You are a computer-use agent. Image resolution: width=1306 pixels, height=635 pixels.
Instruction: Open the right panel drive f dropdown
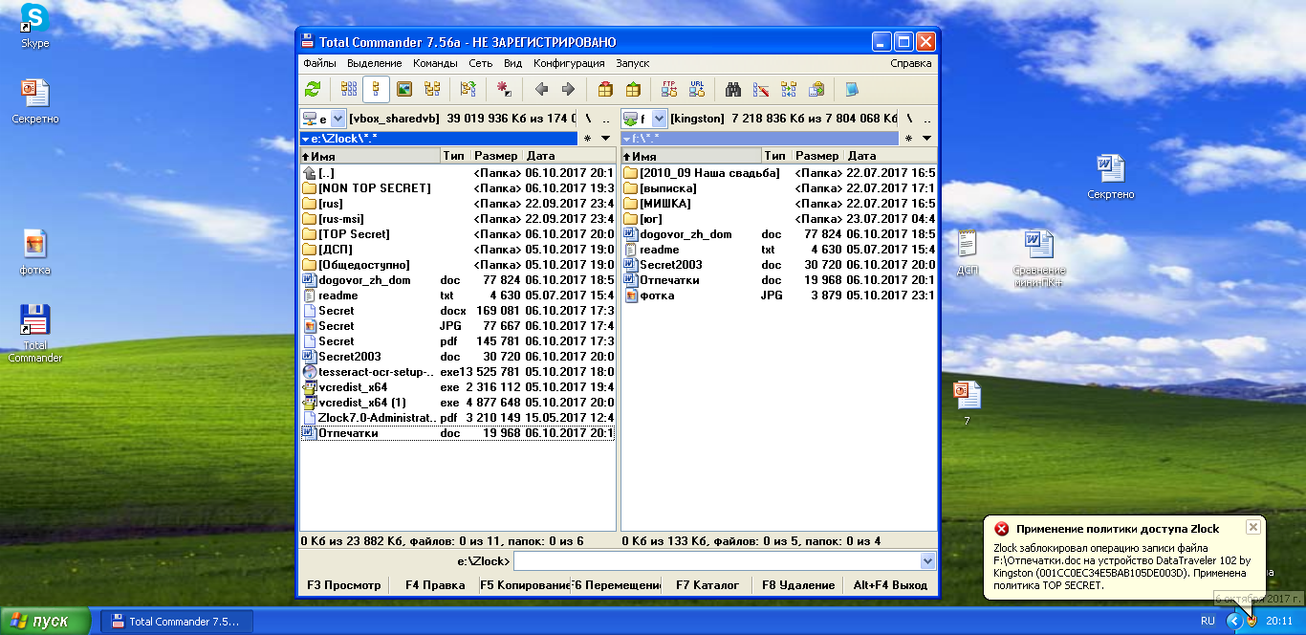(659, 120)
